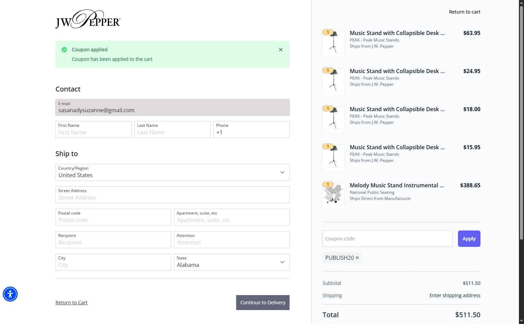Click the green success checkmark icon
Image resolution: width=524 pixels, height=324 pixels.
click(x=64, y=50)
